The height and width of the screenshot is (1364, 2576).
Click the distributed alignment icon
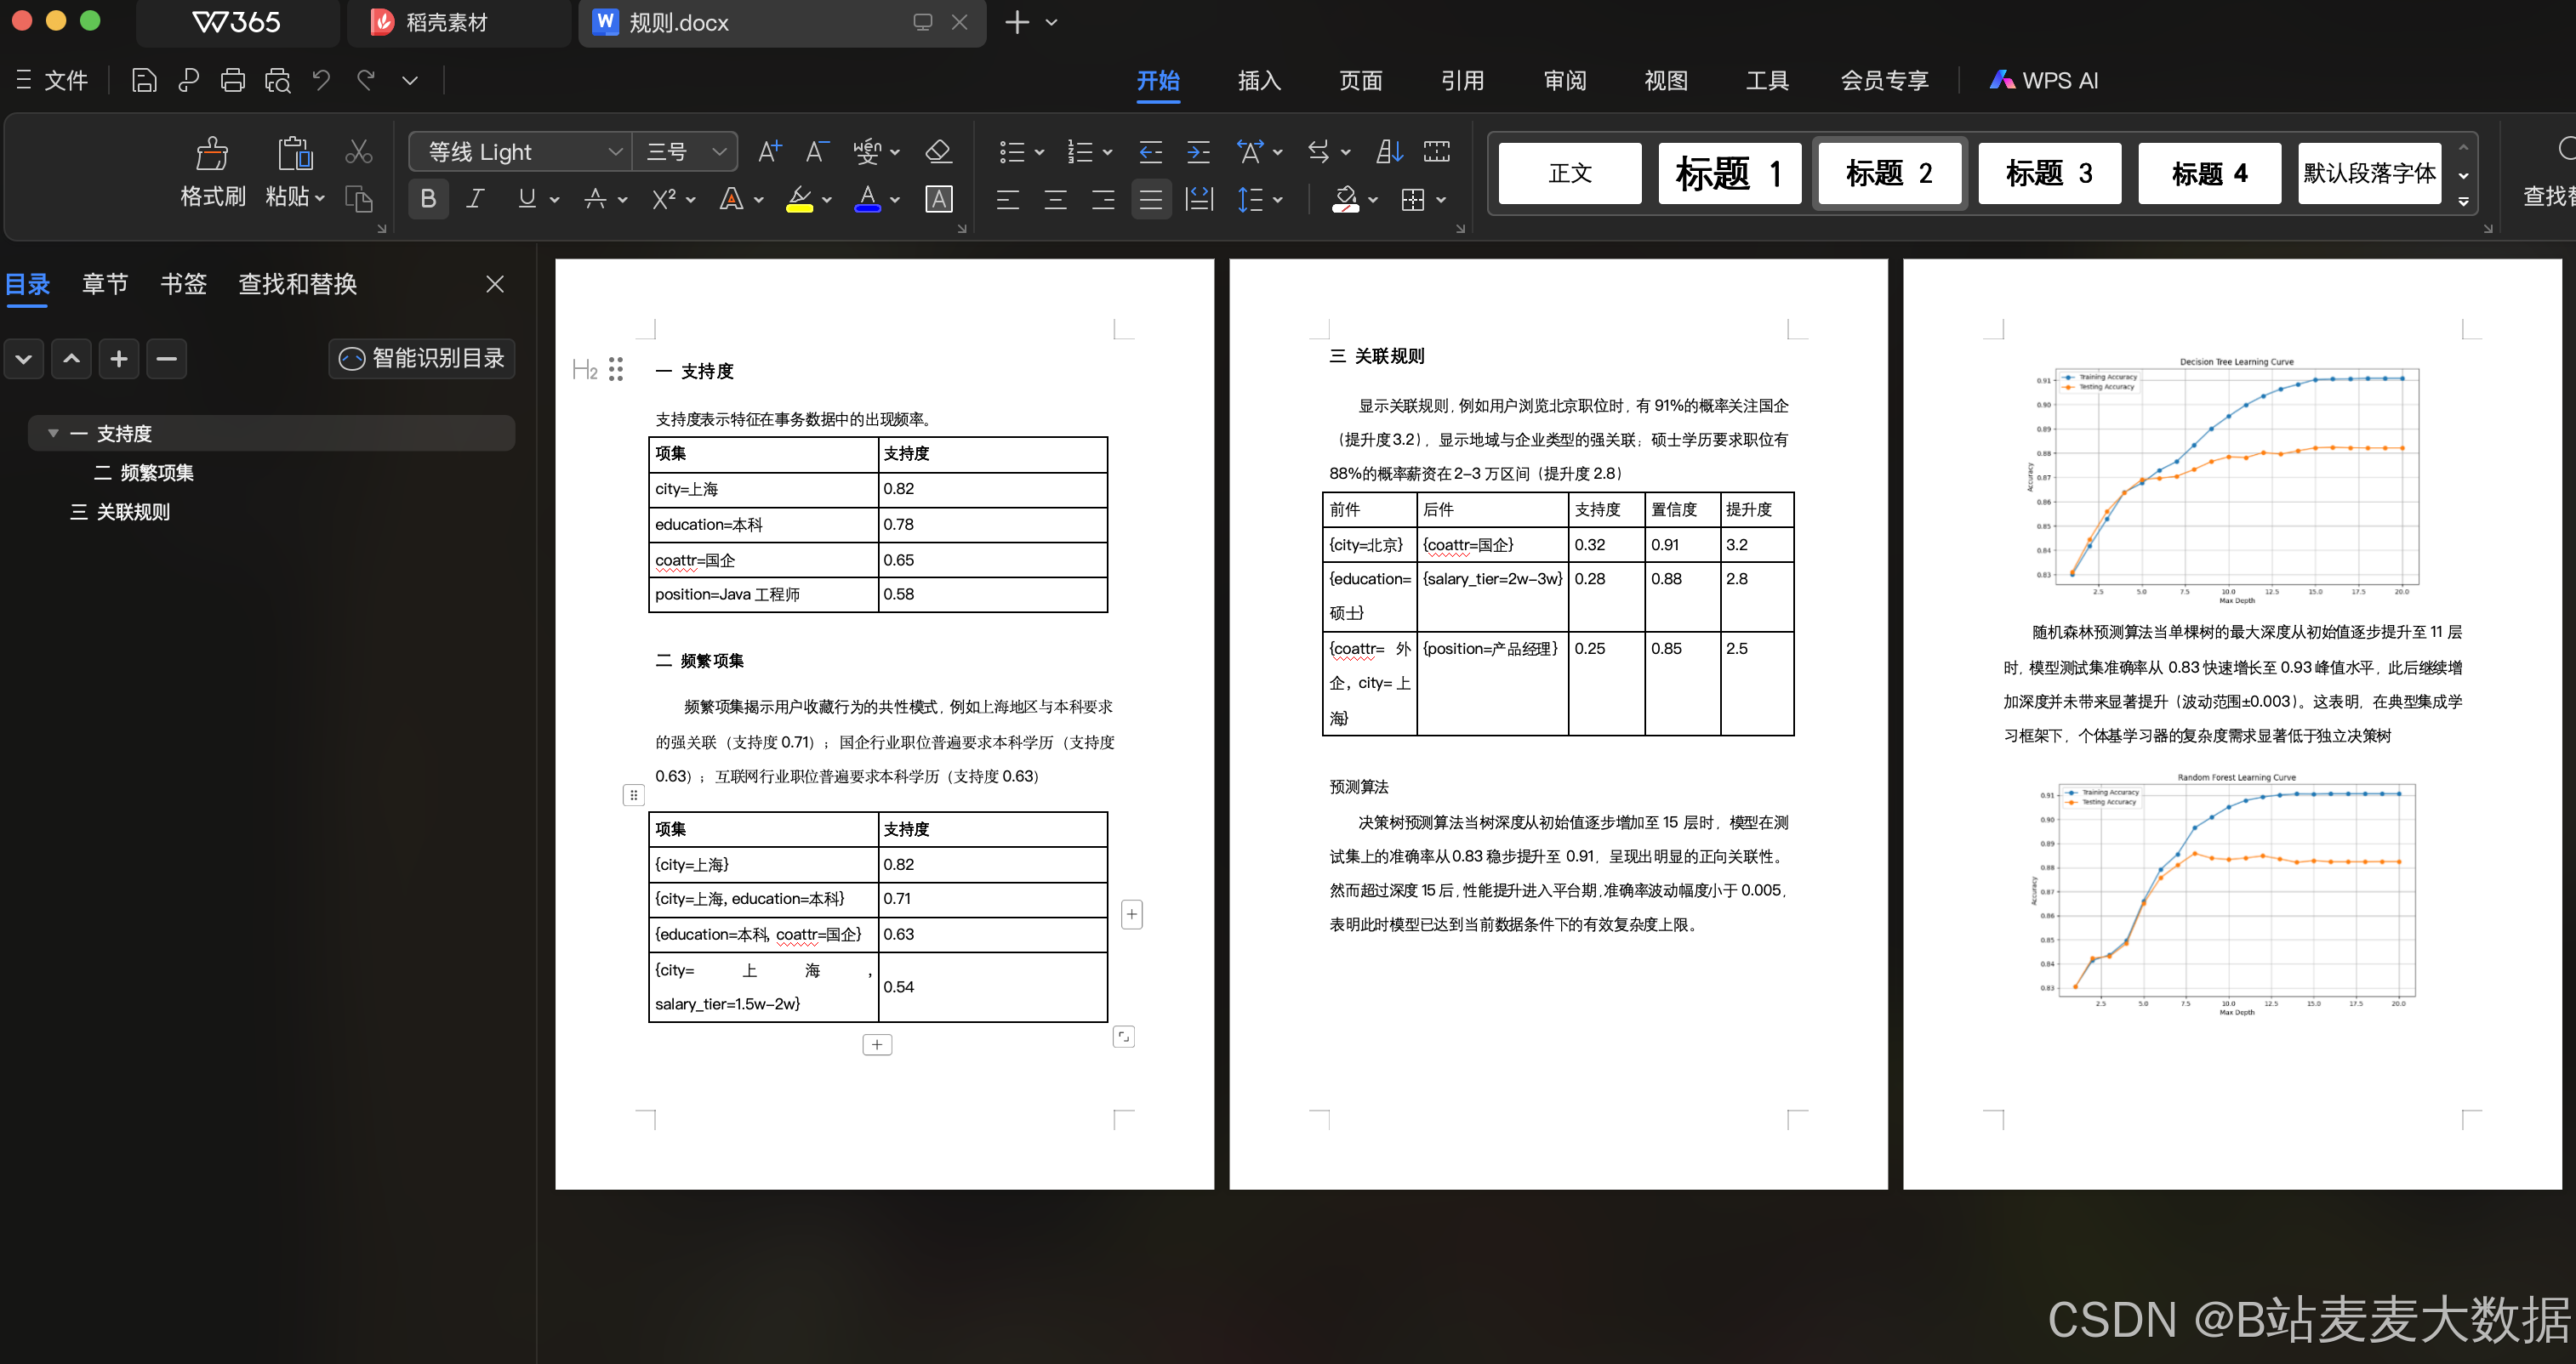(1198, 199)
